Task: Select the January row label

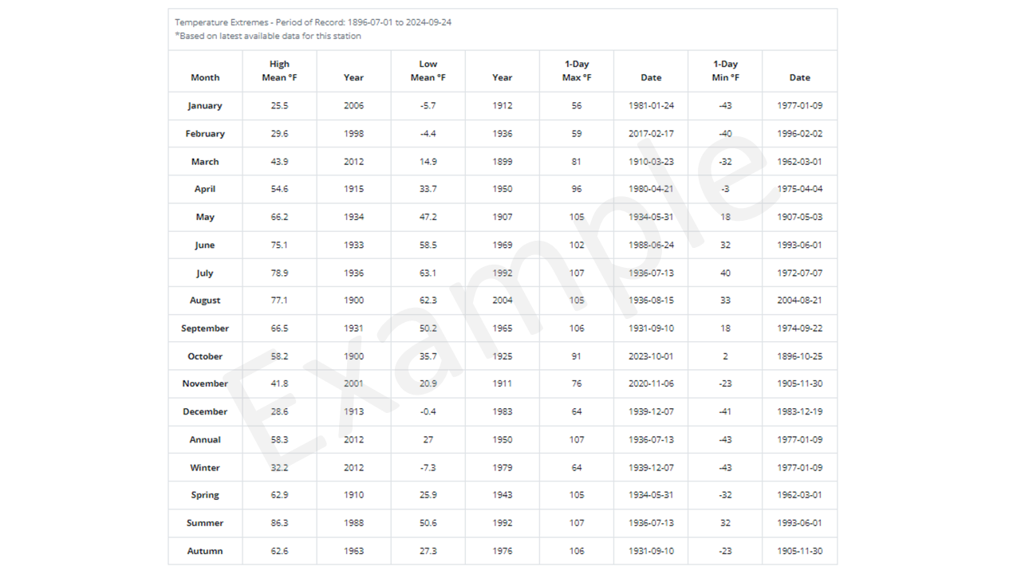Action: tap(205, 106)
